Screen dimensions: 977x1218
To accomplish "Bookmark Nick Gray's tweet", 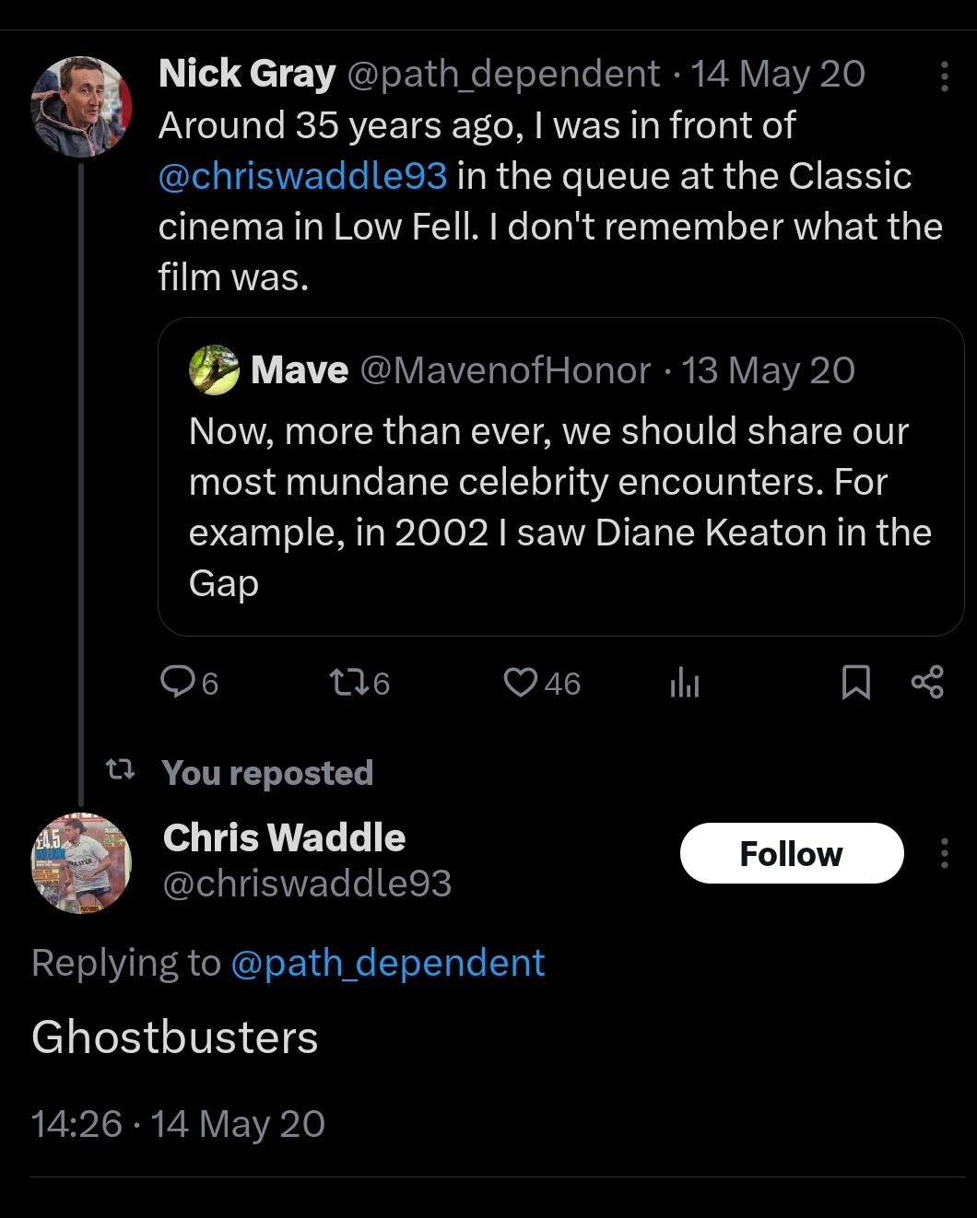I will click(856, 683).
